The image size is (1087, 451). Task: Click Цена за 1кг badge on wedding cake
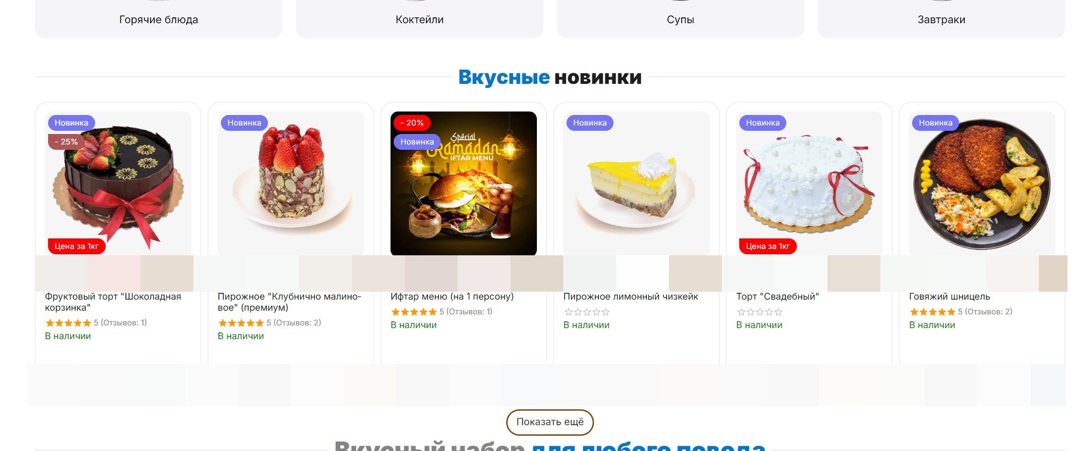tap(768, 246)
